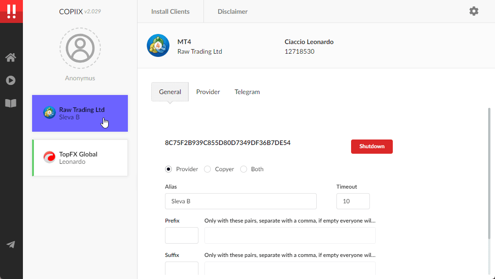Click the MT4 platform logo
This screenshot has width=495, height=279.
158,45
